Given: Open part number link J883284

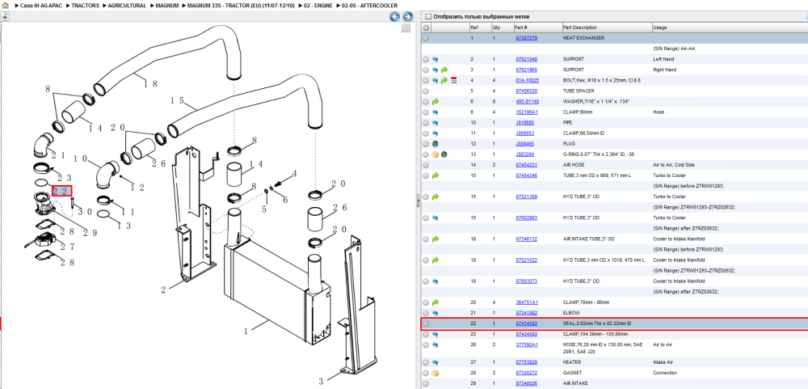Looking at the screenshot, I should [525, 154].
